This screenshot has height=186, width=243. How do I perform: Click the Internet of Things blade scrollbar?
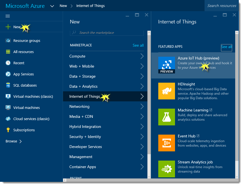237,97
